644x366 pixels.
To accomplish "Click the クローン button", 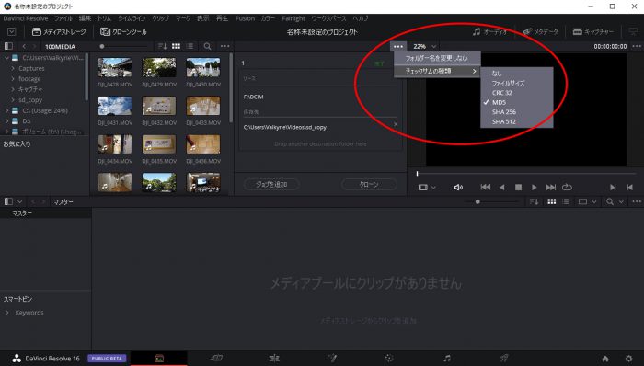I will tap(369, 184).
